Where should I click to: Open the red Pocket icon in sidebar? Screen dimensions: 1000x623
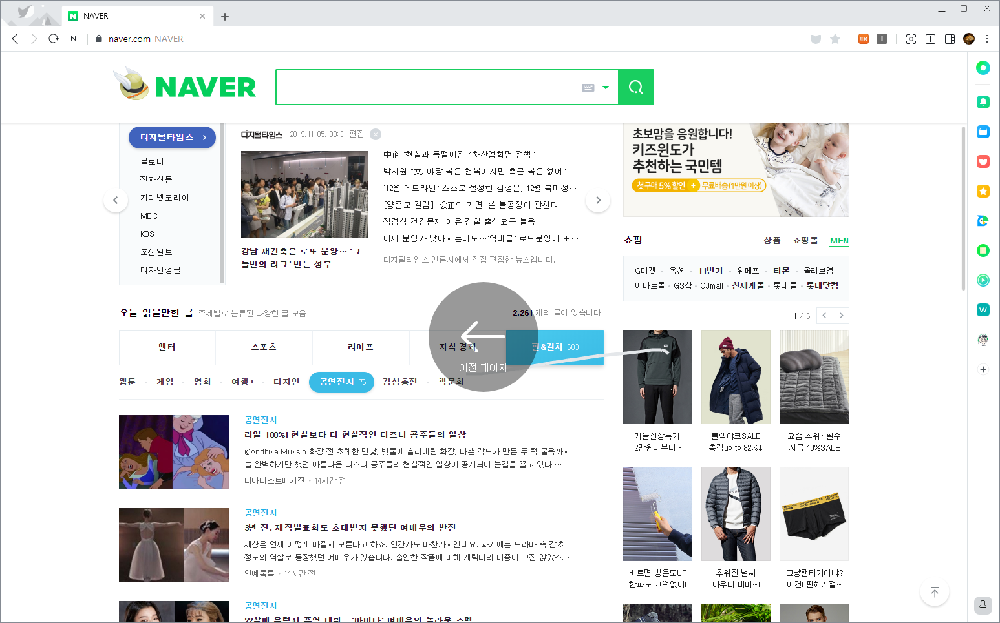[x=983, y=161]
